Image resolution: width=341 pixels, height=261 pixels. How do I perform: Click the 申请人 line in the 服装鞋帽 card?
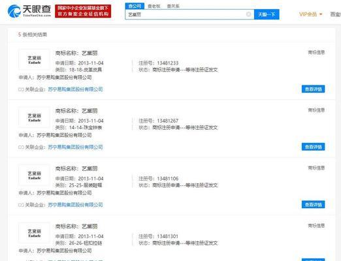pyautogui.click(x=55, y=193)
